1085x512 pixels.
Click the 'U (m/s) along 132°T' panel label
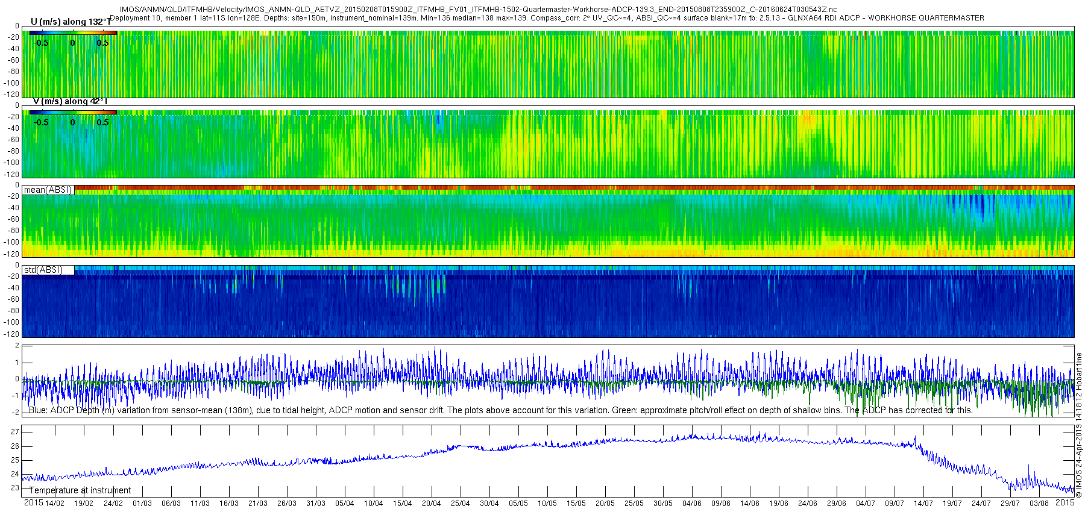[71, 22]
